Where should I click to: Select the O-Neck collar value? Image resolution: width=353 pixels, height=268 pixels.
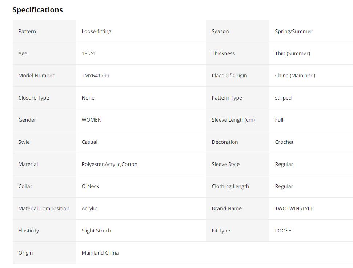pyautogui.click(x=90, y=186)
